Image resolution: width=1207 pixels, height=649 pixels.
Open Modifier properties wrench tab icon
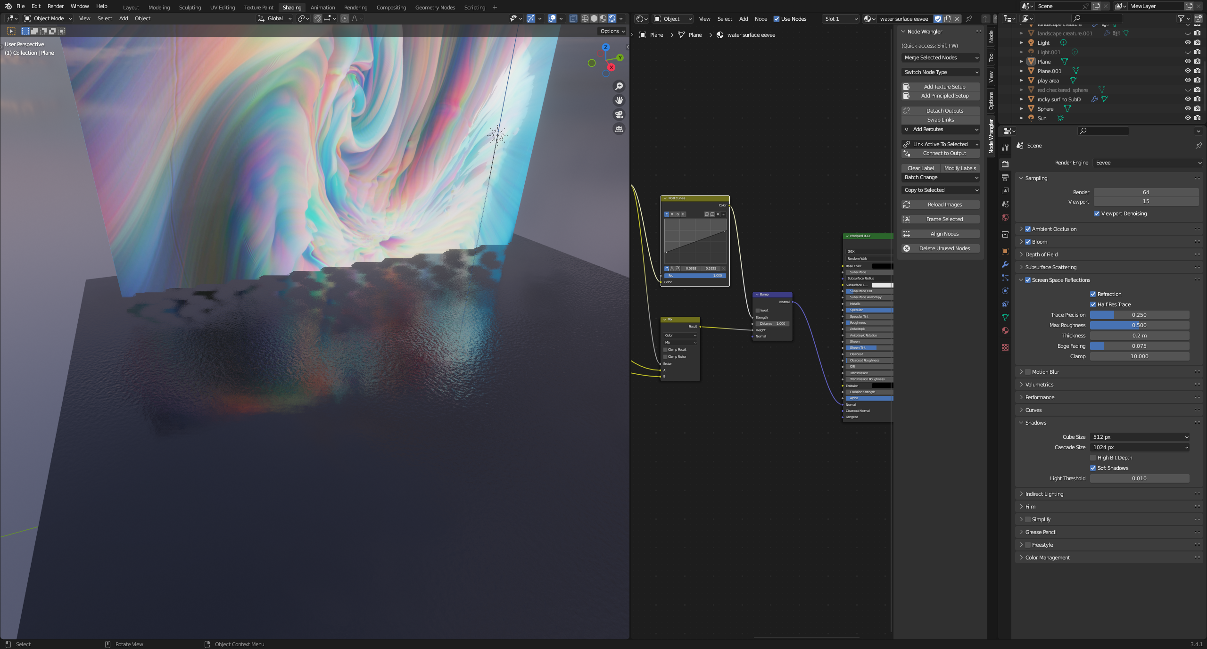point(1005,264)
